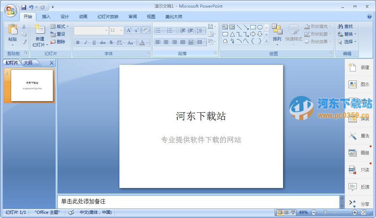
Task: Toggle Italic formatting
Action: 86,43
